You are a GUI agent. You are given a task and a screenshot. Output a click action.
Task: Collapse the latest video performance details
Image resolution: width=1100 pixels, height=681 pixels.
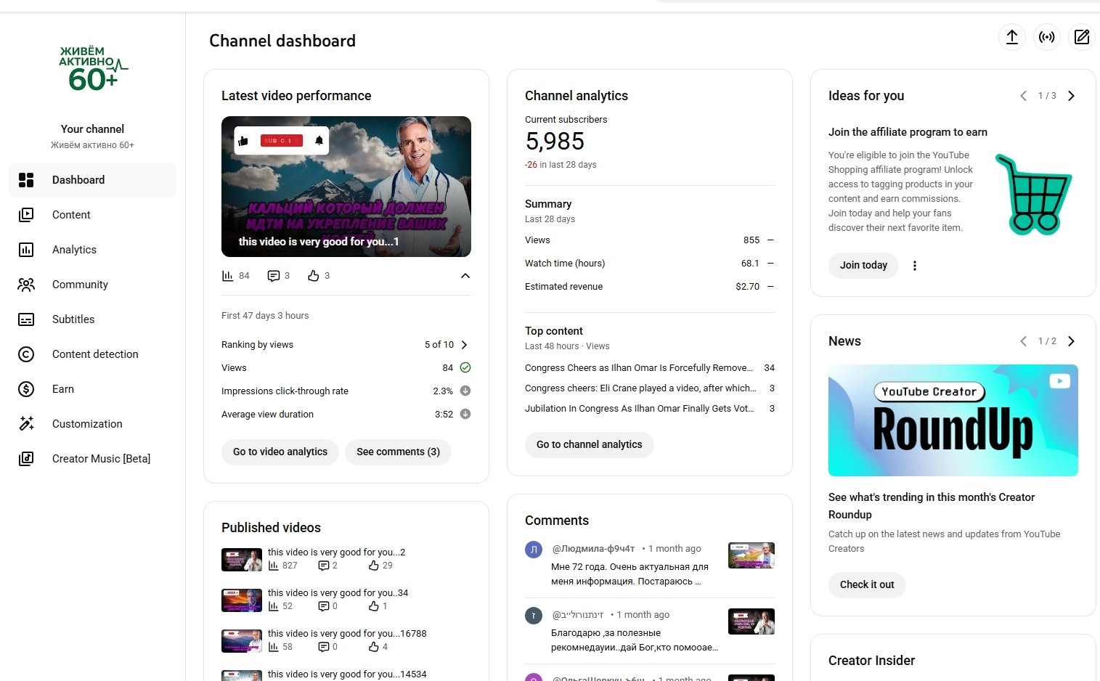(x=465, y=276)
